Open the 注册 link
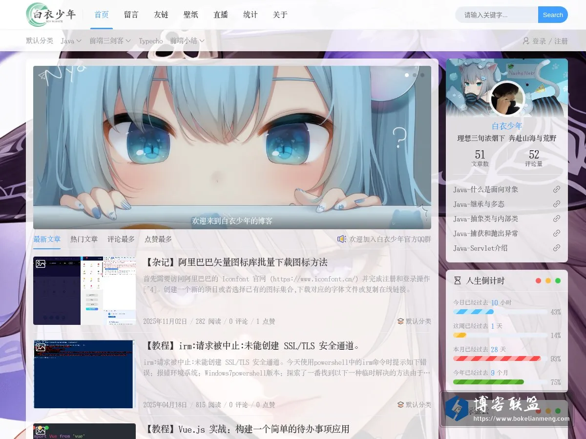Viewport: 586px width, 439px height. (561, 41)
